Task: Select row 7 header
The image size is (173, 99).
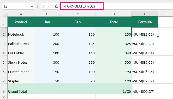Action: [4, 79]
